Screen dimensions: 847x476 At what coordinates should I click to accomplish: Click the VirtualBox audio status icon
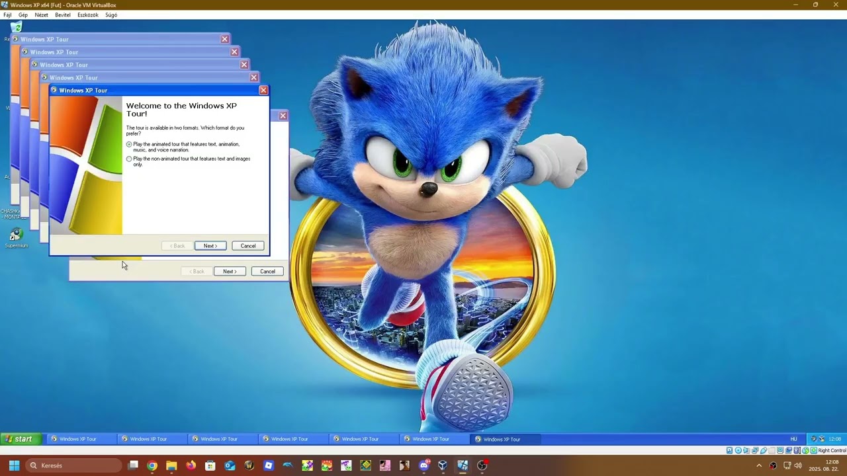pyautogui.click(x=746, y=450)
